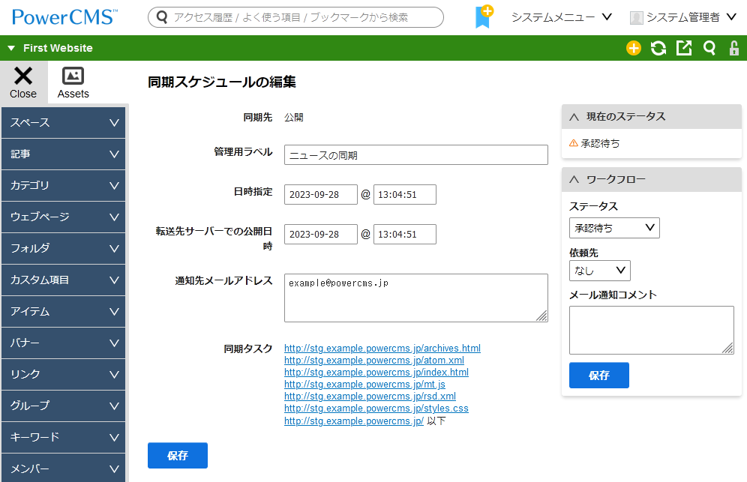747x482 pixels.
Task: Open the Assets panel icon
Action: pyautogui.click(x=73, y=82)
